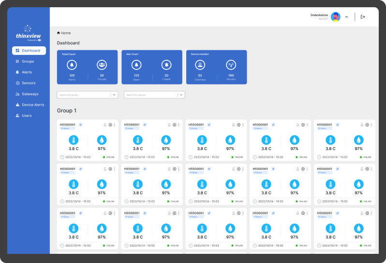Open the three-dot menu on first Group 1 card

[114, 125]
